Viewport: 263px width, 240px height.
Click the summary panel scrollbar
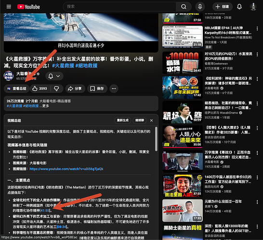(x=156, y=139)
